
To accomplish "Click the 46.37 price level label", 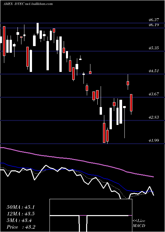I will click(x=154, y=20).
